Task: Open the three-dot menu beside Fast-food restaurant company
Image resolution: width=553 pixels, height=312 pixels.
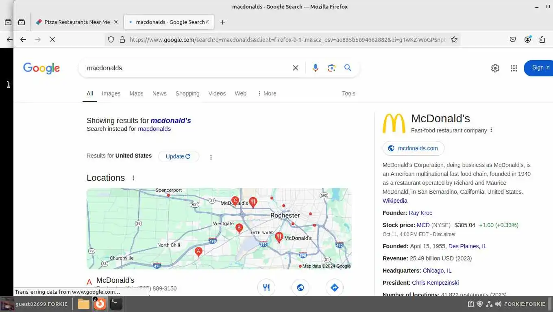Action: click(x=491, y=130)
